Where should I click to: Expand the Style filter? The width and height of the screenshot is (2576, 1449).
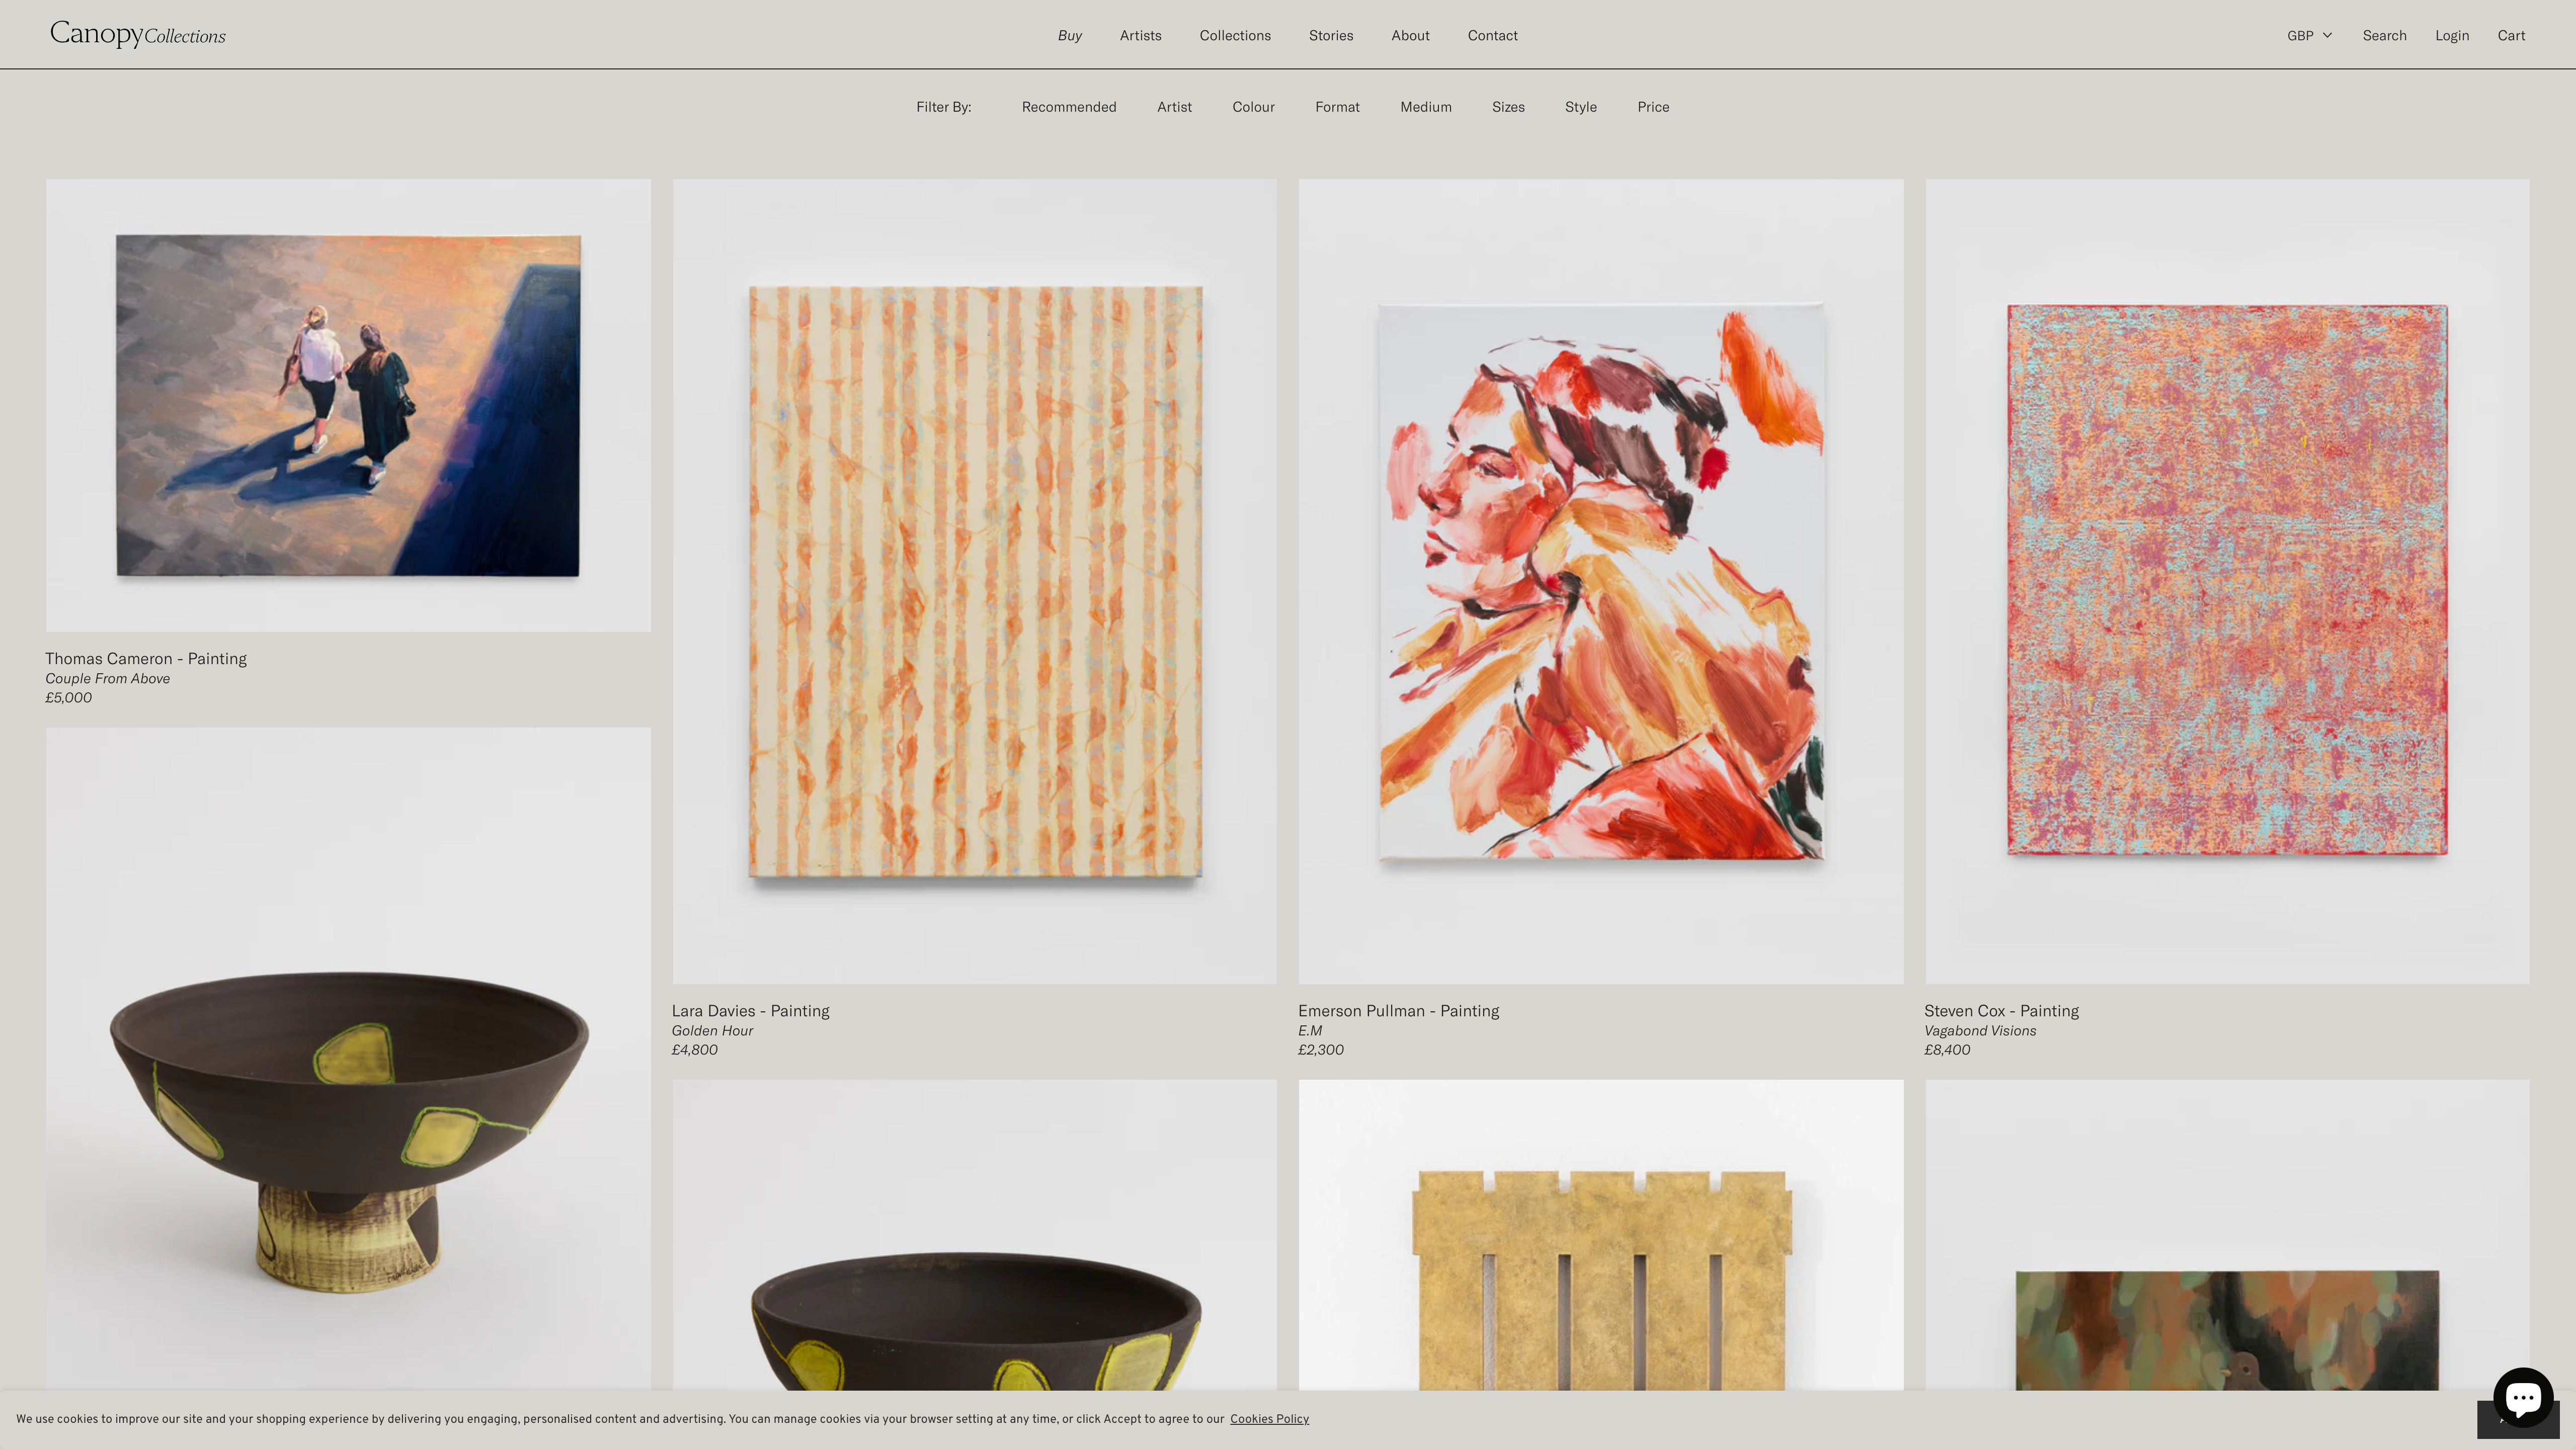tap(1580, 107)
